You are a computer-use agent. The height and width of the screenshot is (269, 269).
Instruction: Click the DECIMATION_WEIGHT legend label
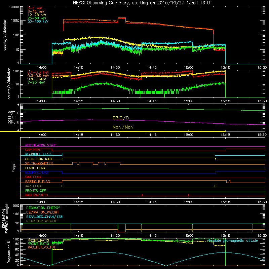tap(43, 213)
